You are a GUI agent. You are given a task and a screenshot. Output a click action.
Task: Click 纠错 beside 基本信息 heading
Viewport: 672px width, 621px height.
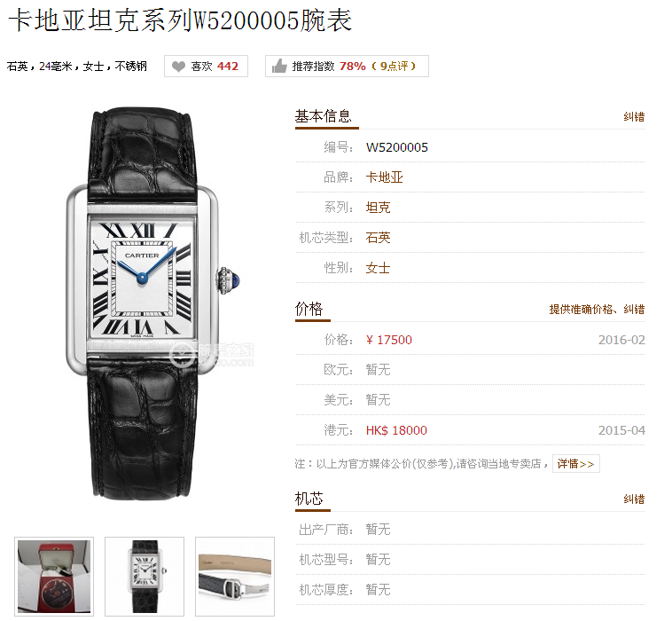pos(634,116)
